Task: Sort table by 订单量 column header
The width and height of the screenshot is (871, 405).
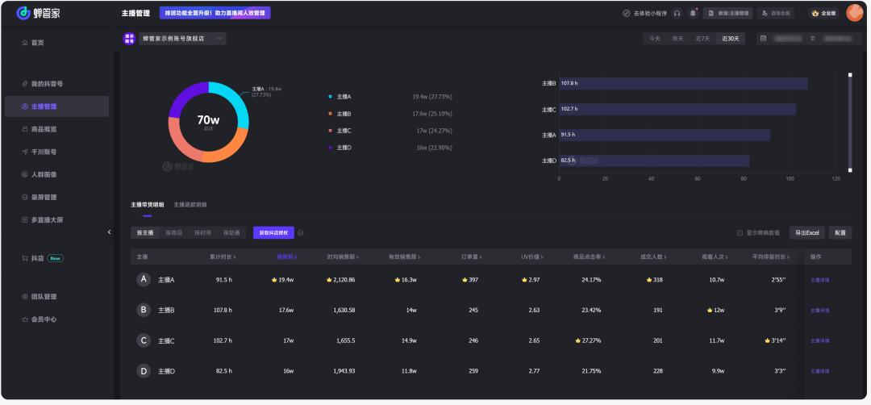Action: tap(471, 257)
